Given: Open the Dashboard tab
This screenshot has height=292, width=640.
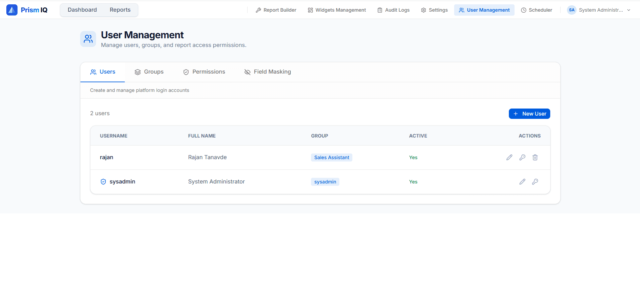Looking at the screenshot, I should tap(82, 10).
